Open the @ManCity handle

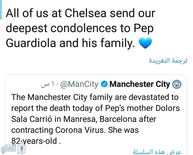tap(79, 84)
